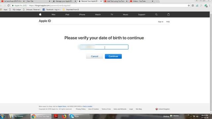Launch Firefox from taskbar

(64, 116)
